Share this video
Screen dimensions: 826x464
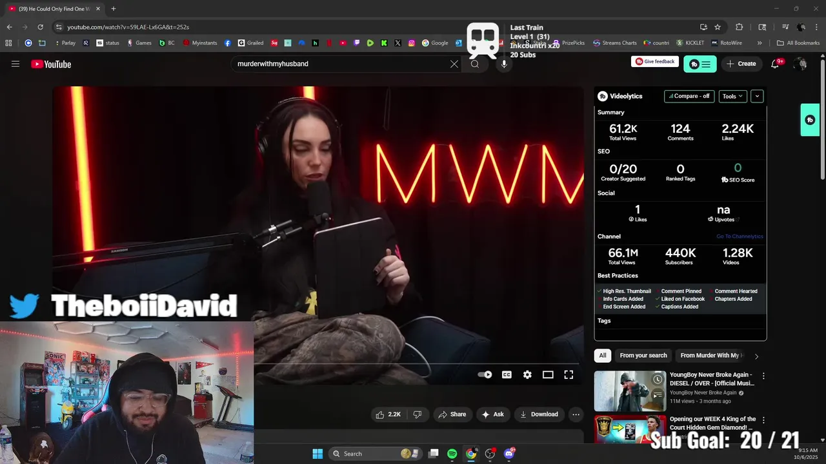point(452,414)
